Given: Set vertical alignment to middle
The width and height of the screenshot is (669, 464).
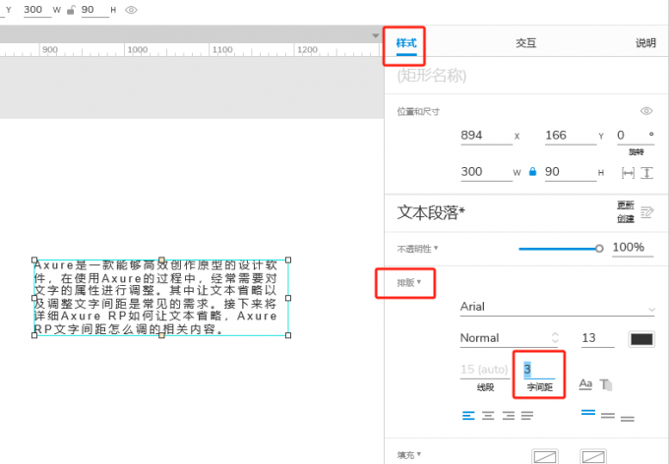Looking at the screenshot, I should click(x=608, y=416).
